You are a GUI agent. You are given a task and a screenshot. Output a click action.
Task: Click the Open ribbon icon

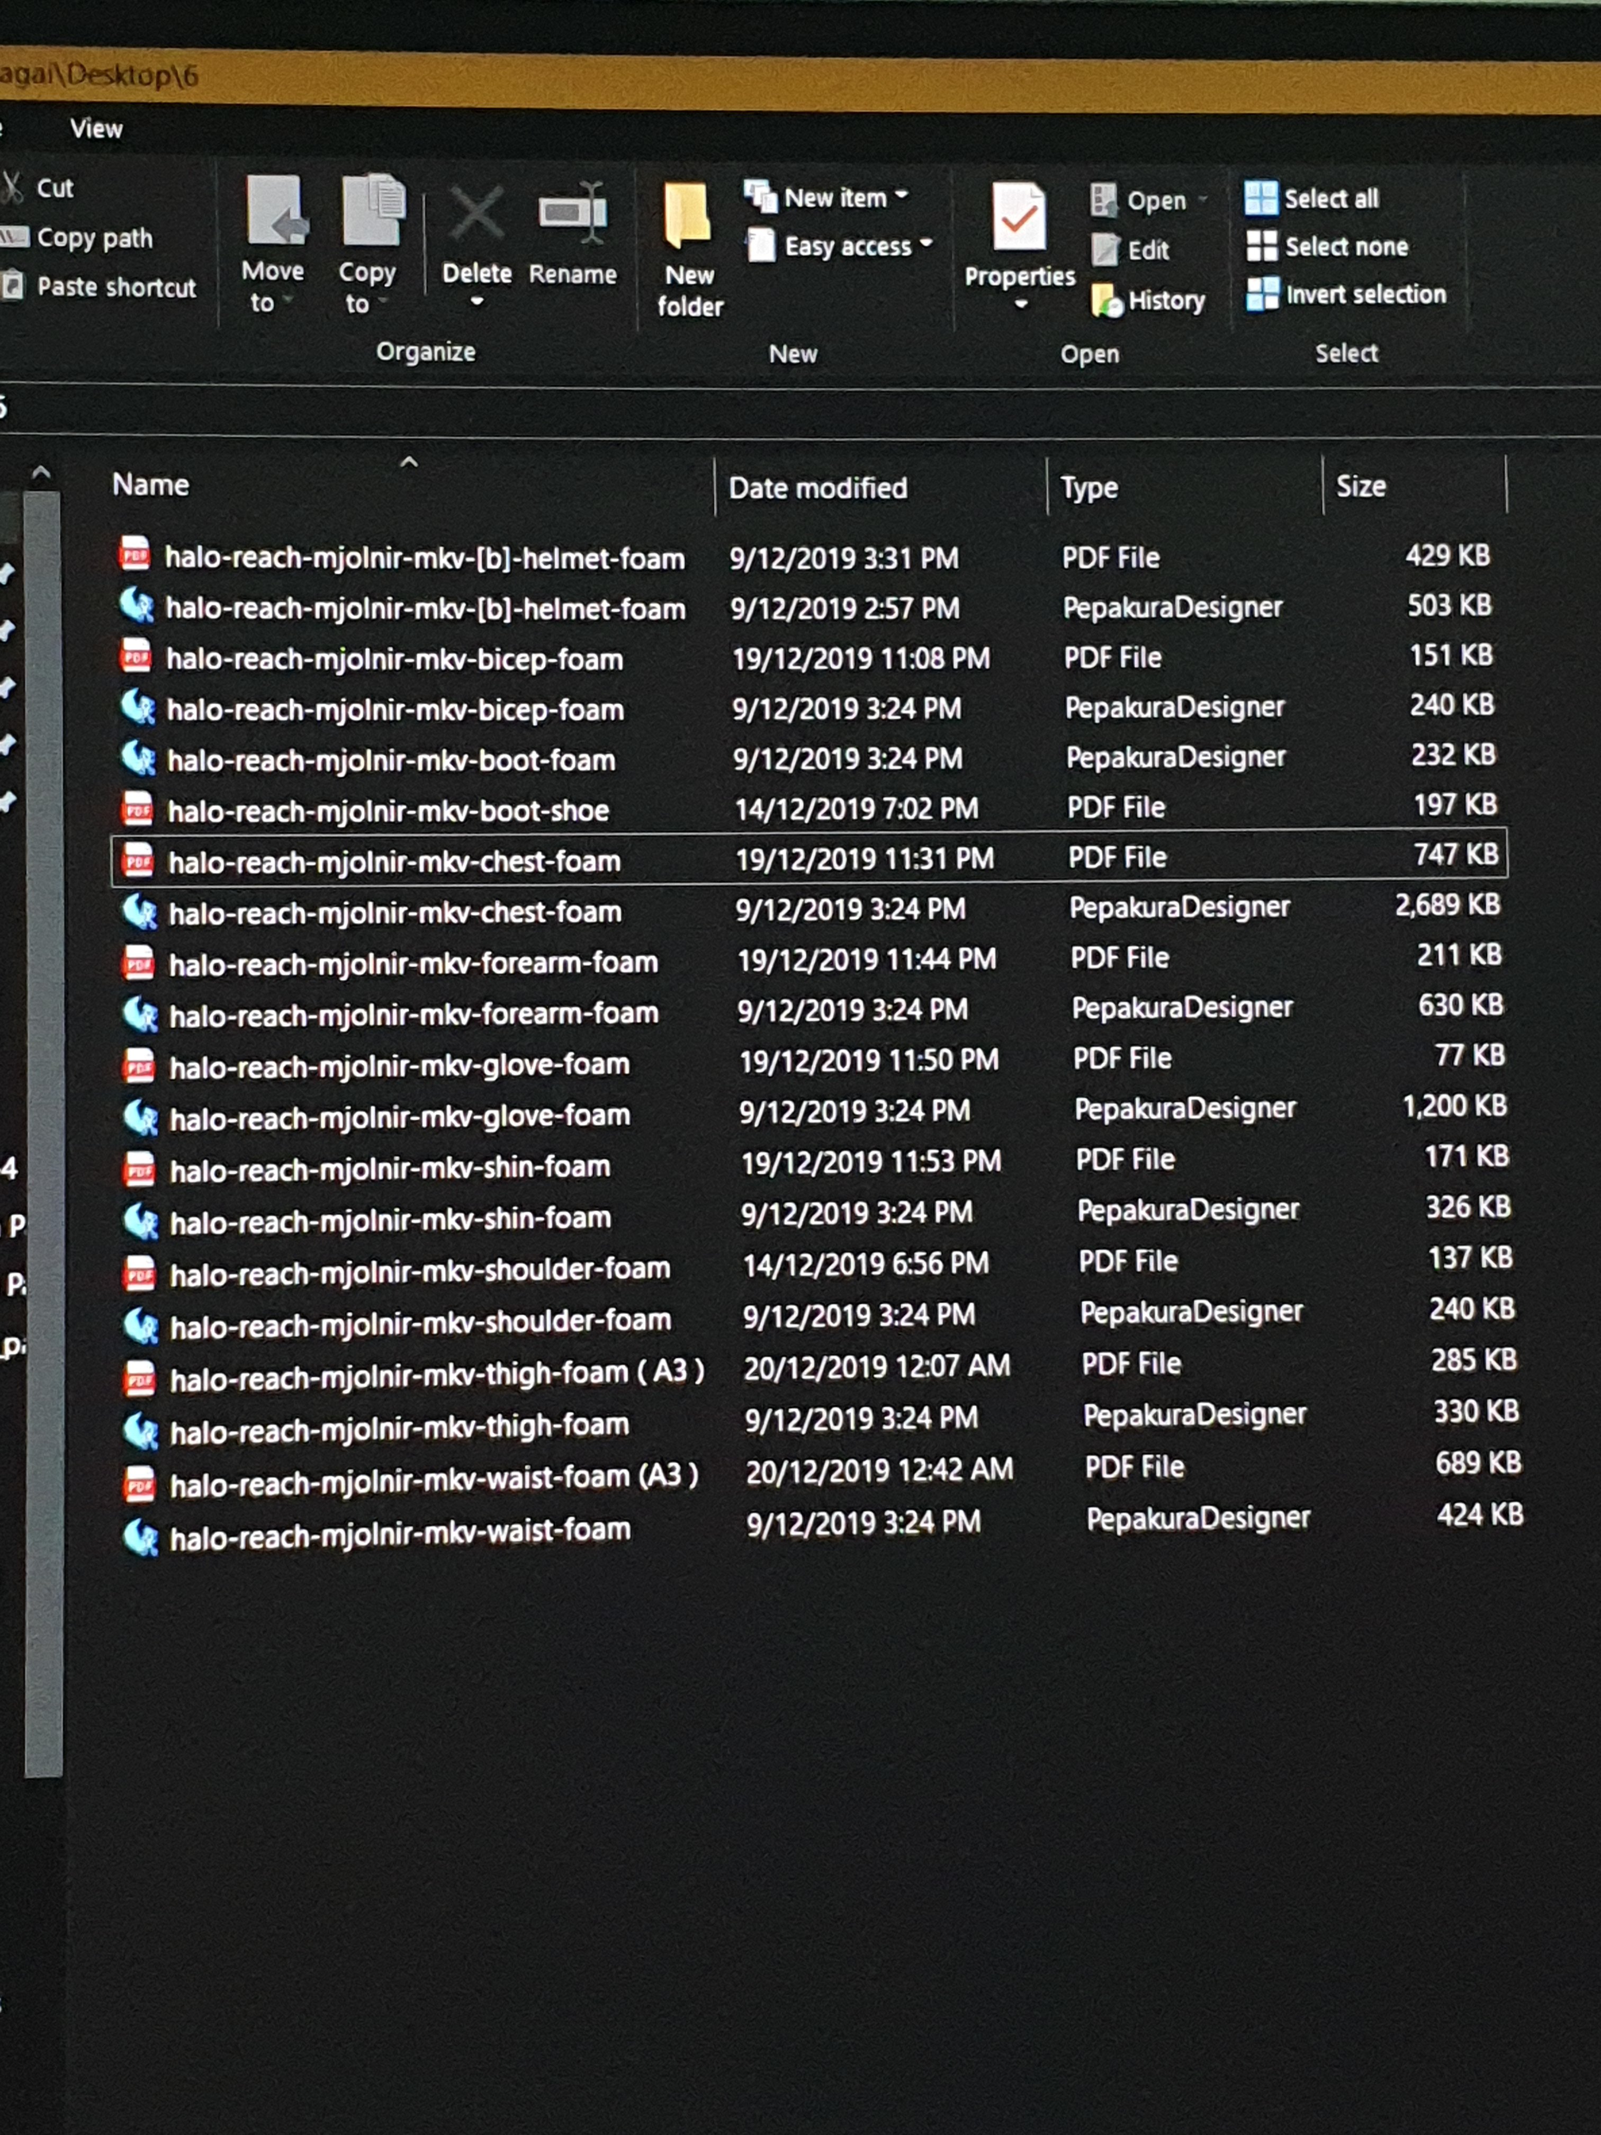1104,200
